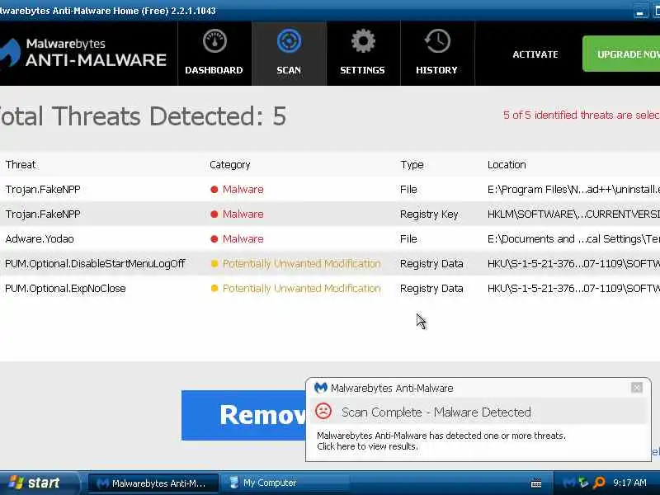Click the Settings gear icon
Image resolution: width=660 pixels, height=495 pixels.
click(363, 41)
